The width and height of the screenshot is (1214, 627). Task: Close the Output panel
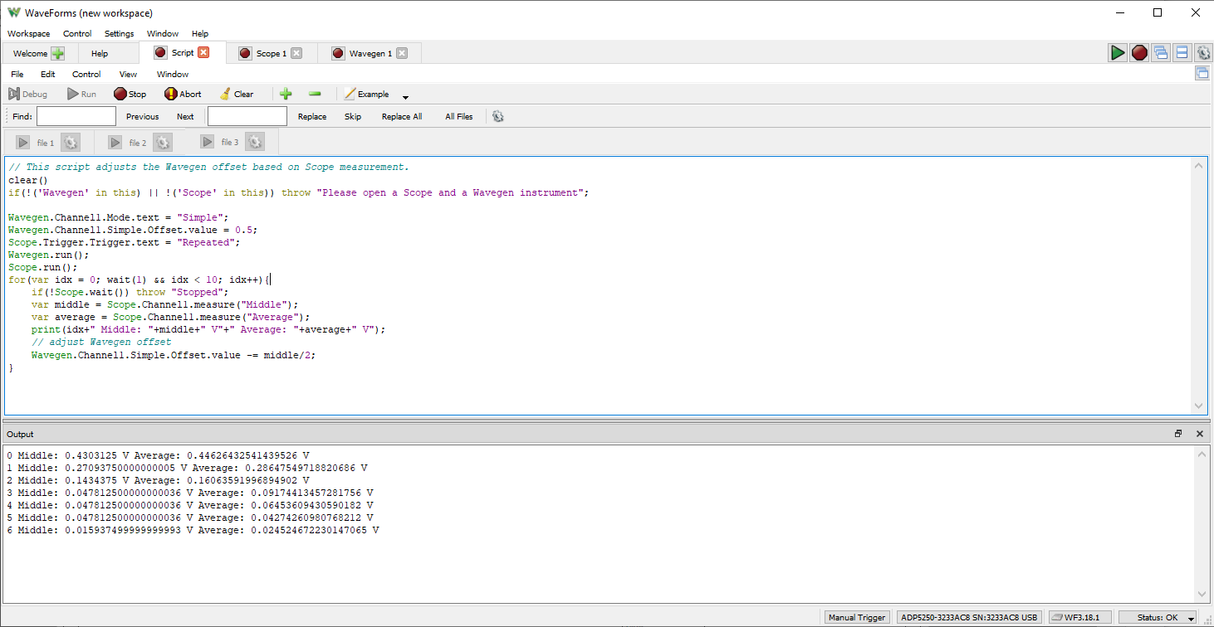click(1199, 434)
